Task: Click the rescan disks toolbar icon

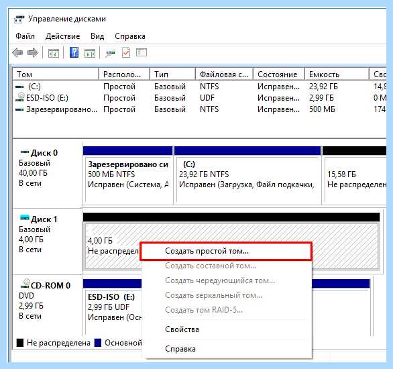Action: (x=110, y=53)
